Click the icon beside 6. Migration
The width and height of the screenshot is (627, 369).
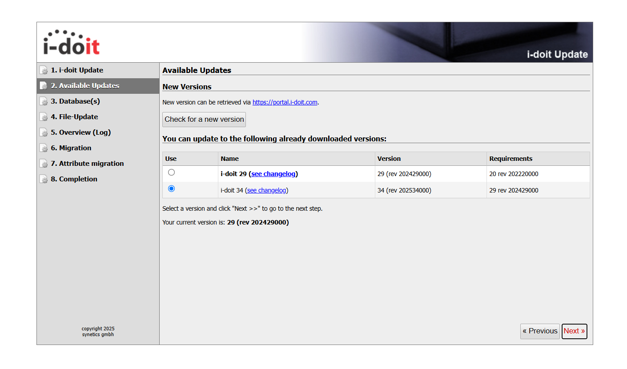click(x=44, y=148)
